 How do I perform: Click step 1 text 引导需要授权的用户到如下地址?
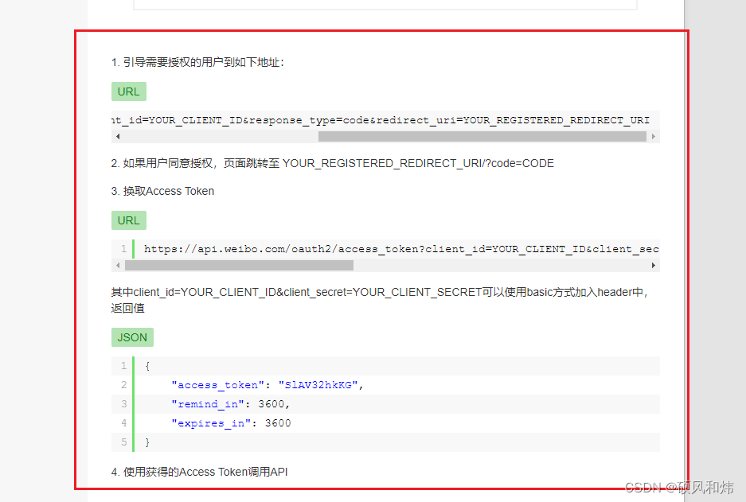[197, 62]
